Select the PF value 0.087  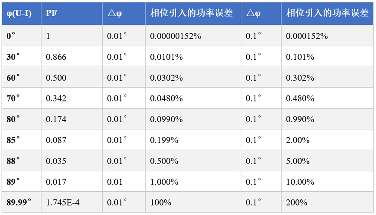[56, 140]
